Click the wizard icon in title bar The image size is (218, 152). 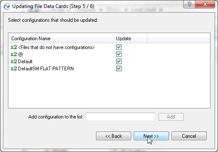click(7, 6)
